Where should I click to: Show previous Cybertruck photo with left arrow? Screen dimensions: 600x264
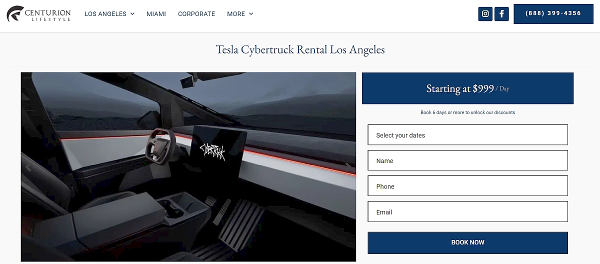tap(28, 167)
